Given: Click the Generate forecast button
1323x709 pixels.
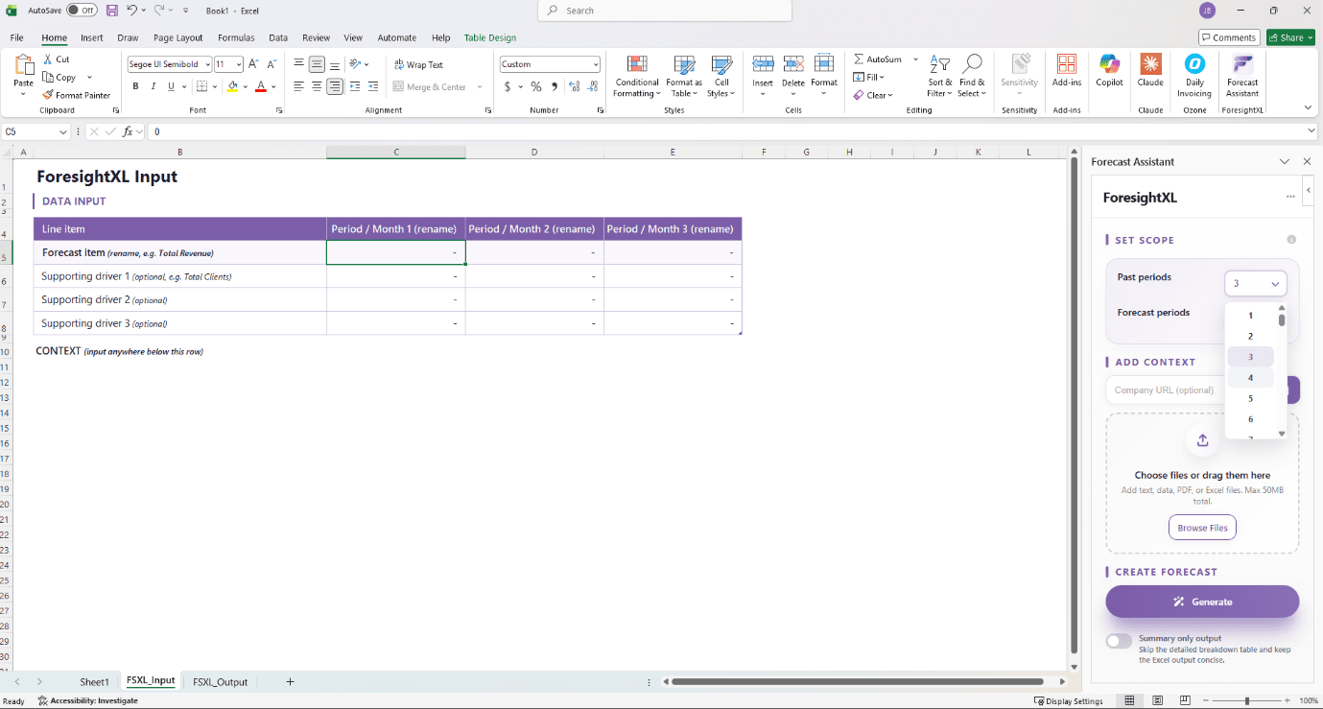Looking at the screenshot, I should click(x=1202, y=602).
